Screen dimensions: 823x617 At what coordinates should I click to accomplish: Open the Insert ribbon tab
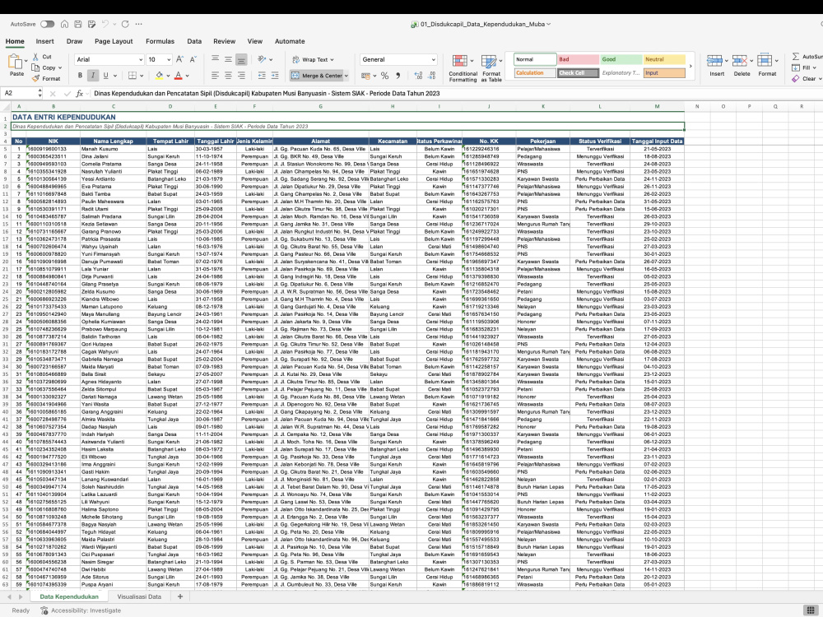coord(44,41)
